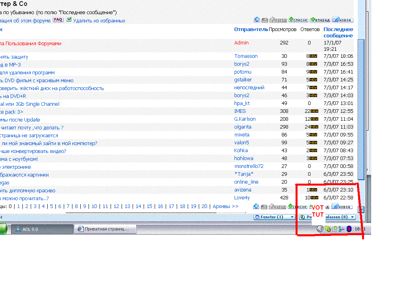The height and width of the screenshot is (302, 403).
Task: Sort by 'Отправитель' column header
Action: coord(251,29)
